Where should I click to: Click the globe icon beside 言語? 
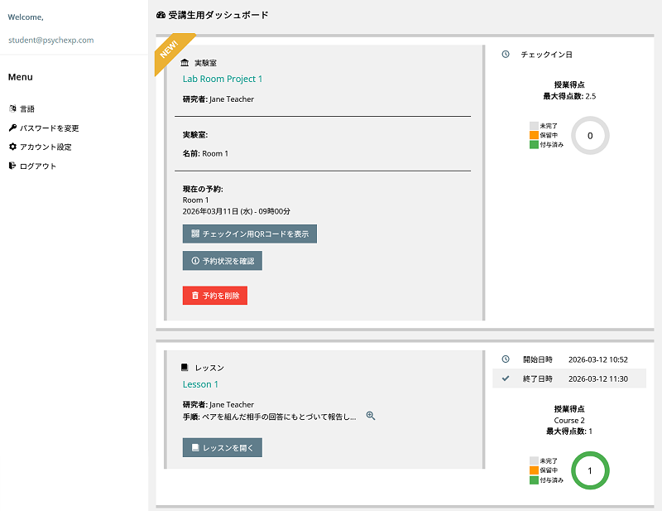pos(12,108)
